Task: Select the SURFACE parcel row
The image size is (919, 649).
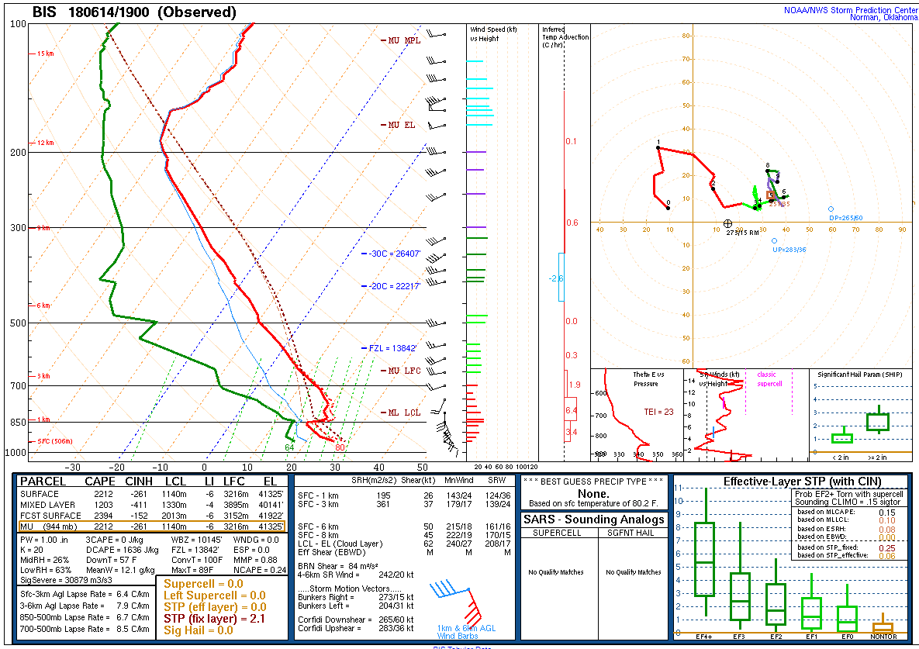Action: point(152,494)
